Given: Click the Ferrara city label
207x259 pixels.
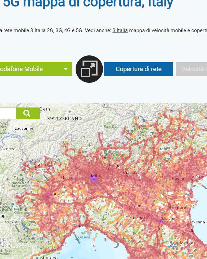Looking at the screenshot, I should 179,207.
